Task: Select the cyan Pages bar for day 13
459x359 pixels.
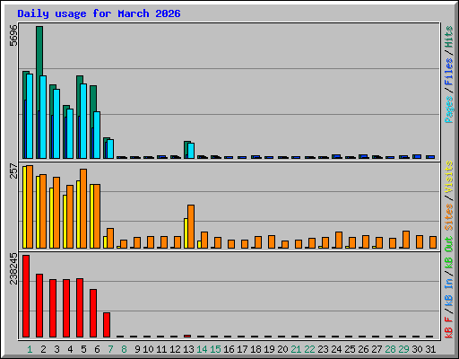Action: point(191,151)
